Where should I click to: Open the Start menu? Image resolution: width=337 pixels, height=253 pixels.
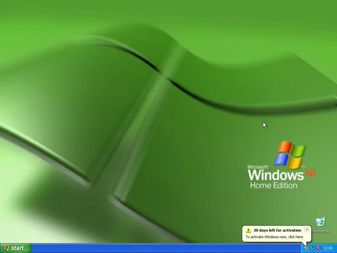coord(16,248)
